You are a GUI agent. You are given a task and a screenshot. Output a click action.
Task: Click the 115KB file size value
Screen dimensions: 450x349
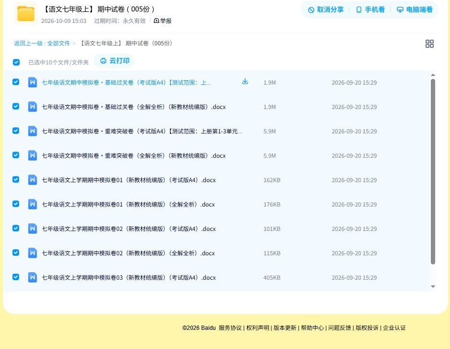click(272, 253)
